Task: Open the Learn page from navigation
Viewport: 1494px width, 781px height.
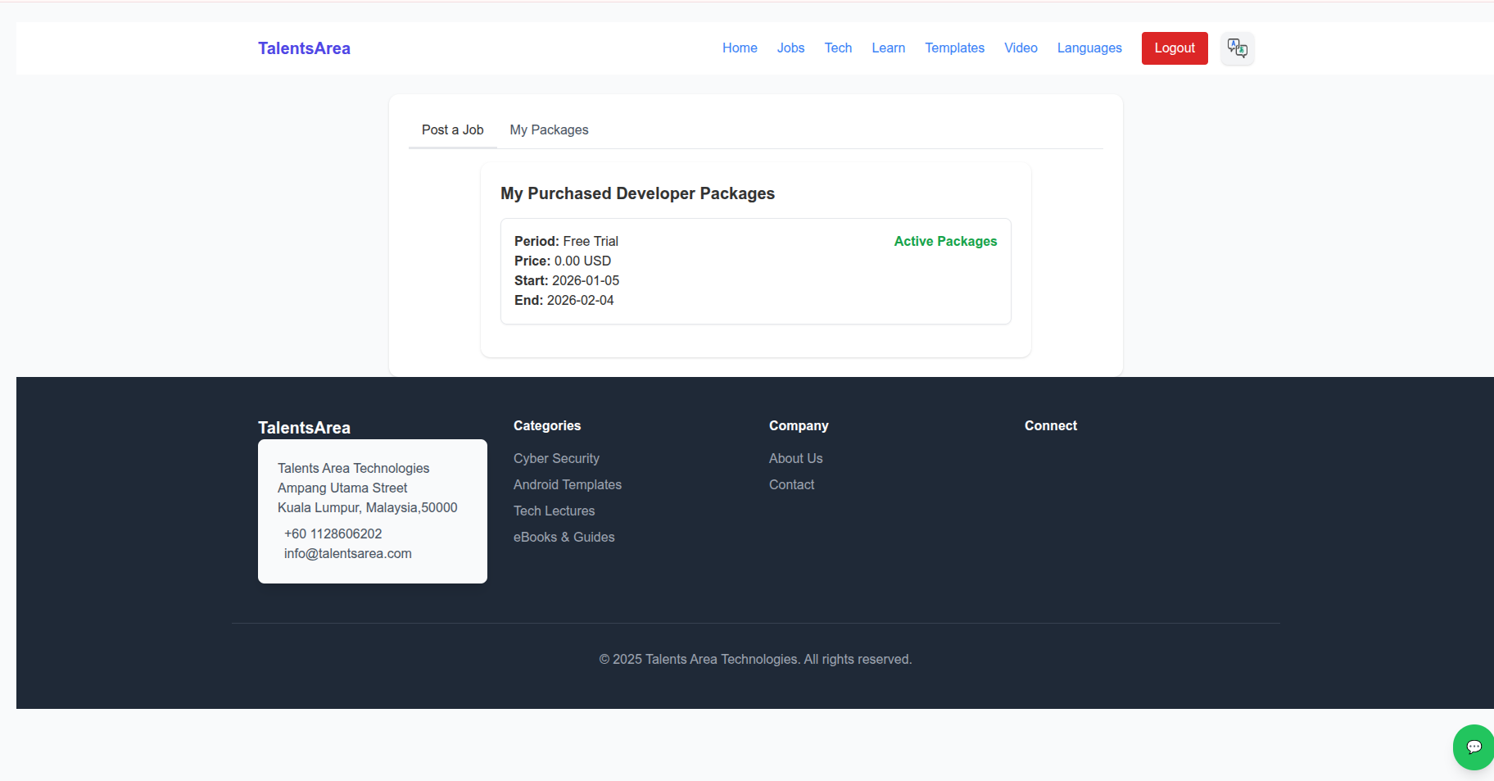Action: (888, 48)
